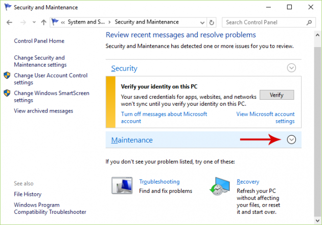Viewport: 322px width, 225px height.
Task: Click the Troubleshooting monitor icon
Action: [122, 186]
